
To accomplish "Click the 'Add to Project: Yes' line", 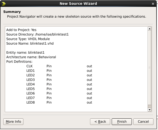I will pos(21,30).
